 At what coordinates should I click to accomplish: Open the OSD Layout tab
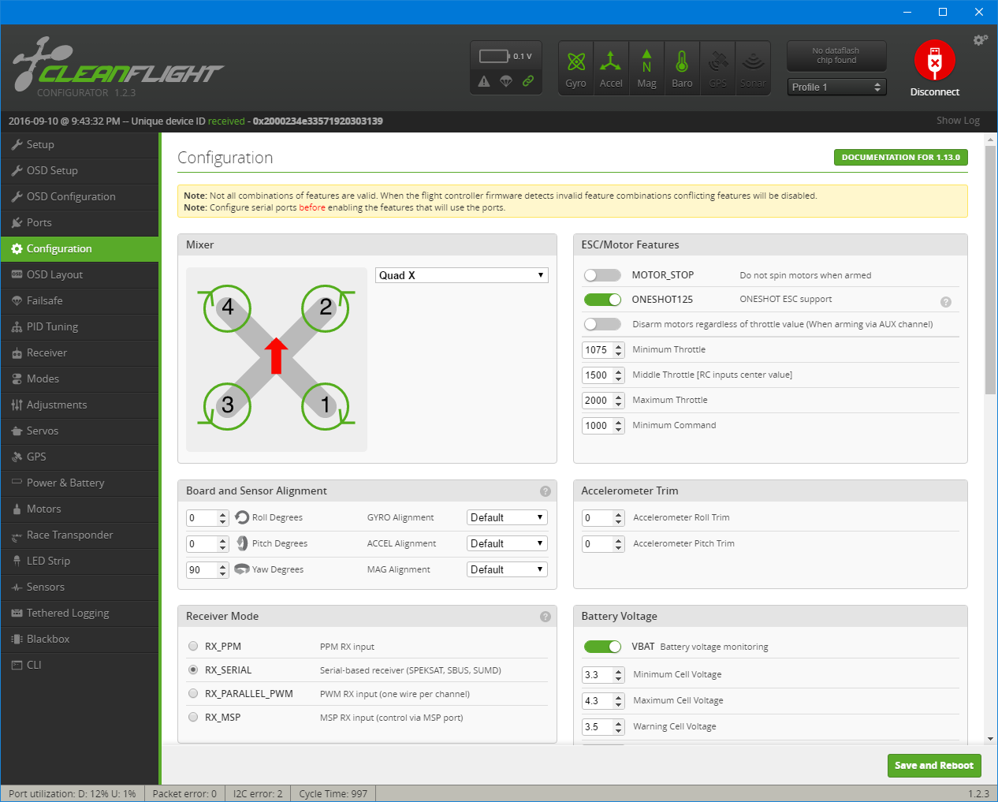click(x=80, y=275)
